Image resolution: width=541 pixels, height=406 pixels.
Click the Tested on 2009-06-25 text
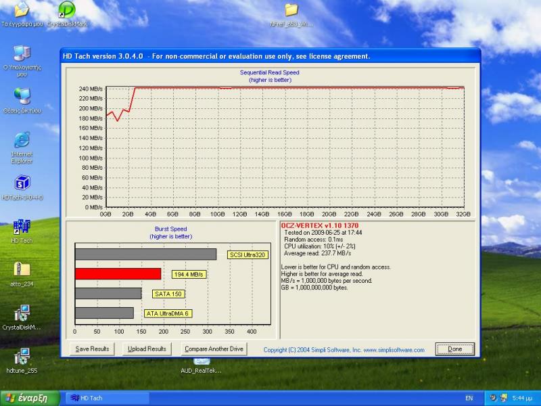[323, 232]
